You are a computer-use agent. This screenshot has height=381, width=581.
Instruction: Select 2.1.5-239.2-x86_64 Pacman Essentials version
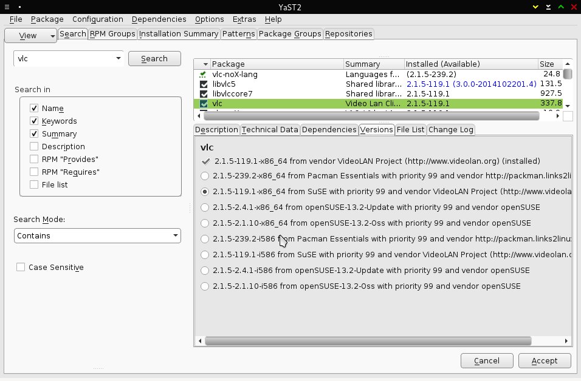pos(205,176)
